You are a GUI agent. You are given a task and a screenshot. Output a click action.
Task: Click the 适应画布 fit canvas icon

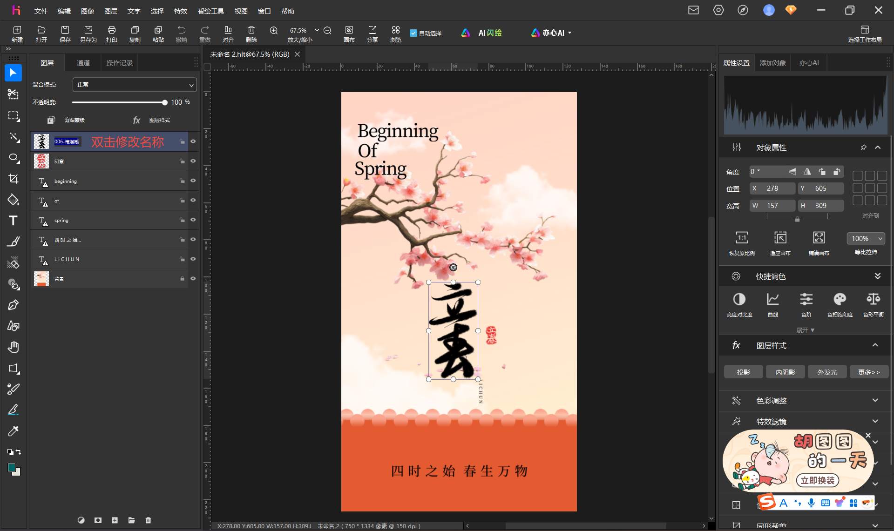coord(780,243)
